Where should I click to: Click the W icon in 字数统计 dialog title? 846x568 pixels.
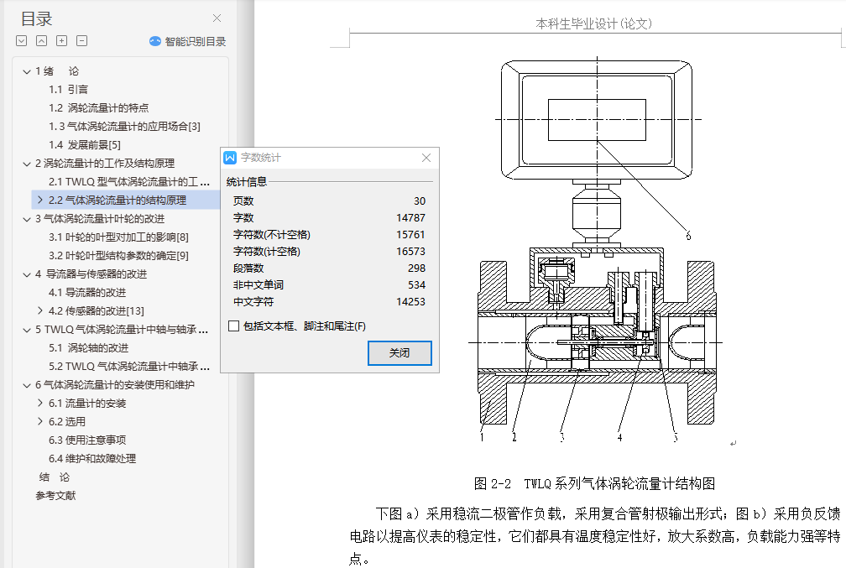230,158
